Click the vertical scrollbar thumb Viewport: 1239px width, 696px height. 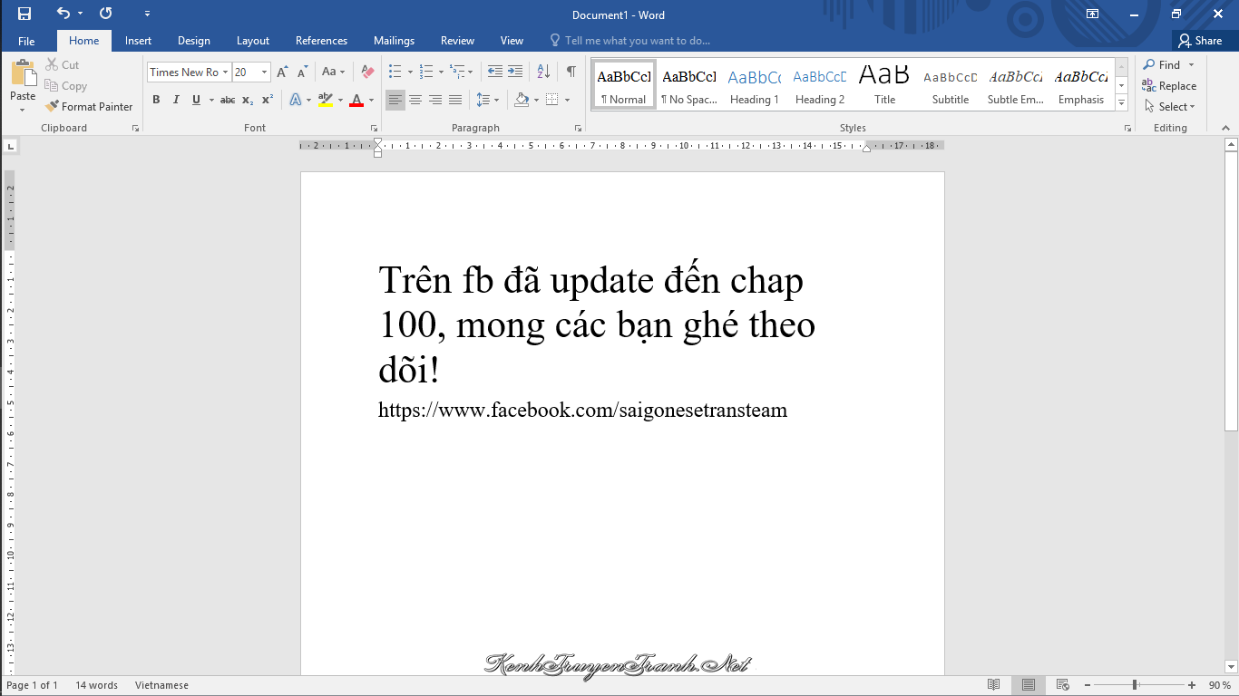pos(1231,290)
